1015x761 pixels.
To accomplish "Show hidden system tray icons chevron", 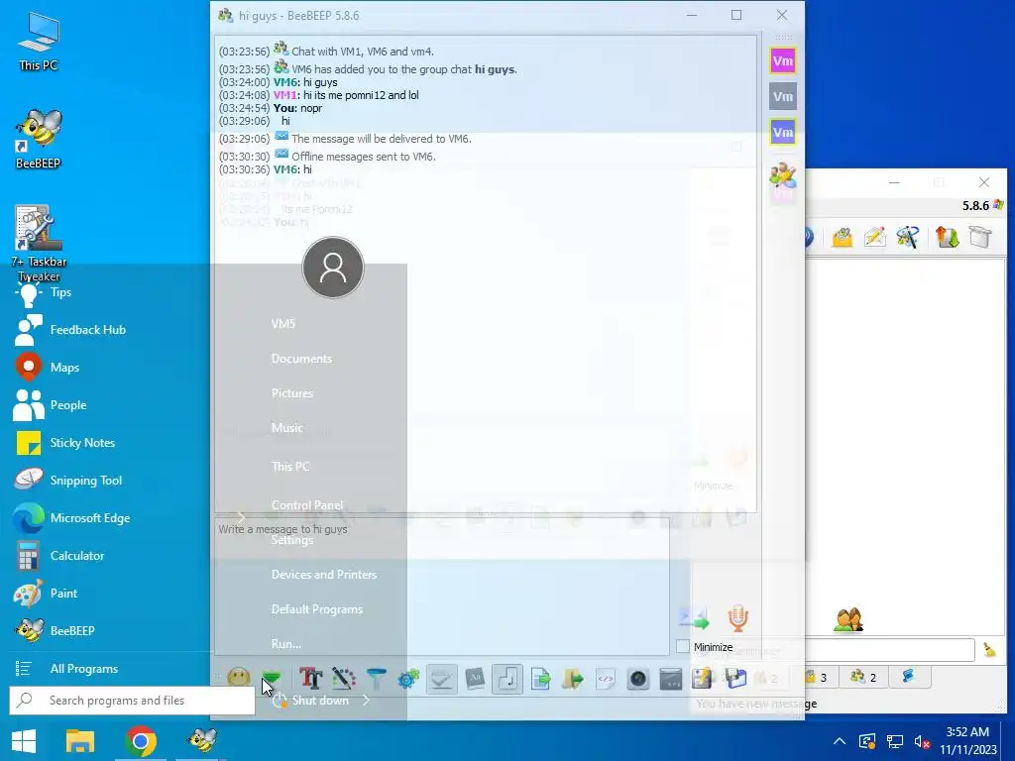I will [840, 741].
